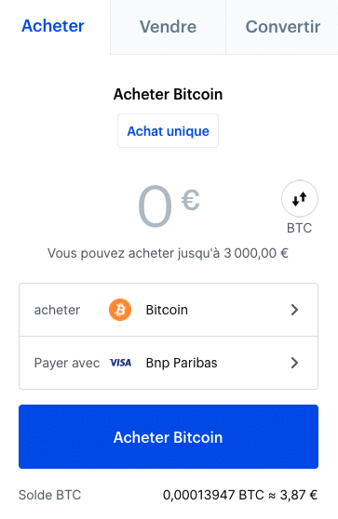Screen dimensions: 338x519
Task: Switch to the Vendre tab
Action: coord(168,27)
